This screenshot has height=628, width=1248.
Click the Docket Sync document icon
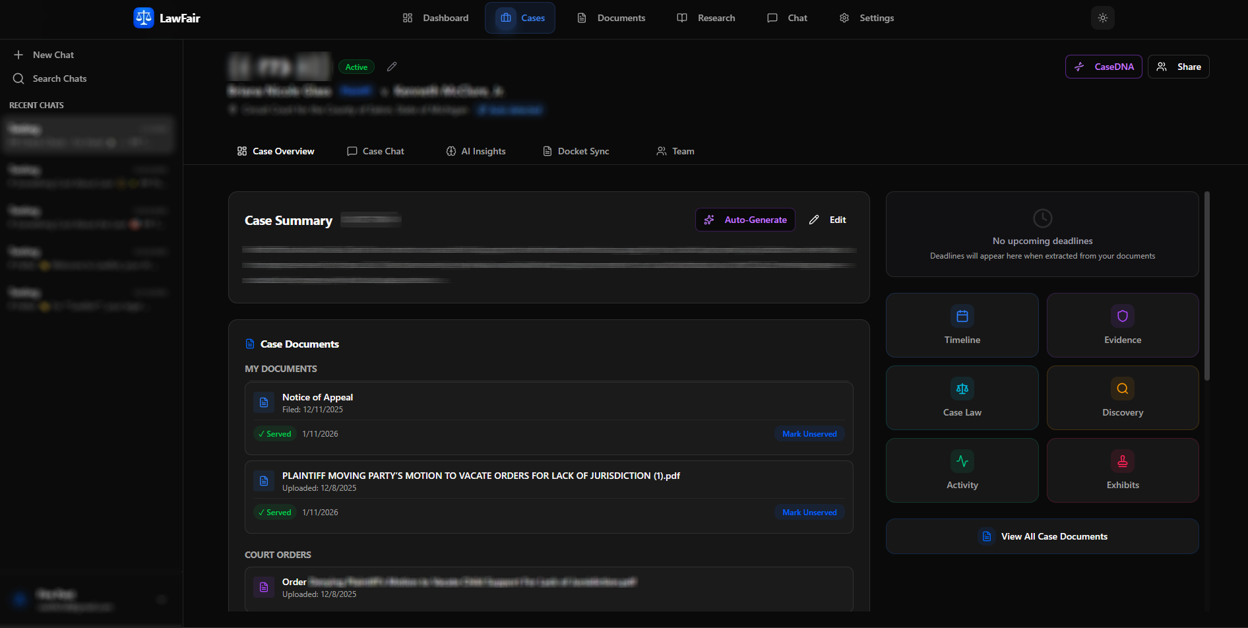[x=547, y=151]
